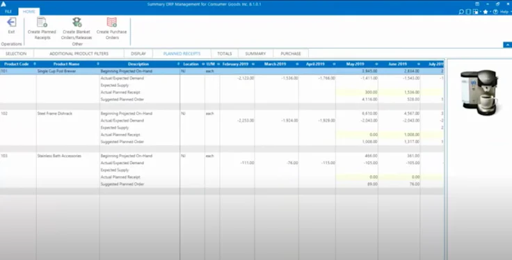This screenshot has height=260, width=512.
Task: Click the Create Purchase Orders icon
Action: 112,22
